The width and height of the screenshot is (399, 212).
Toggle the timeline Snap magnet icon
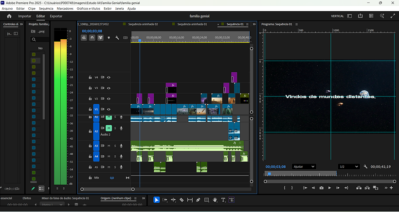tap(92, 37)
